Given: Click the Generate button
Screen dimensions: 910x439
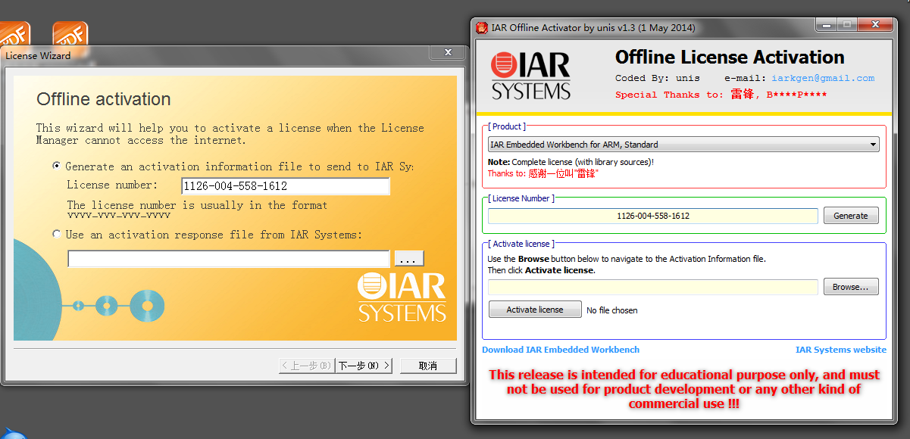Looking at the screenshot, I should (851, 216).
